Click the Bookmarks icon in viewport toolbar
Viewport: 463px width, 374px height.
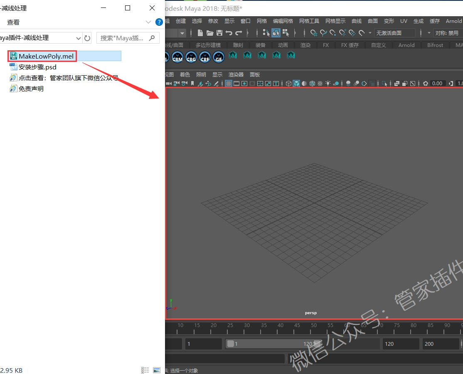point(192,84)
